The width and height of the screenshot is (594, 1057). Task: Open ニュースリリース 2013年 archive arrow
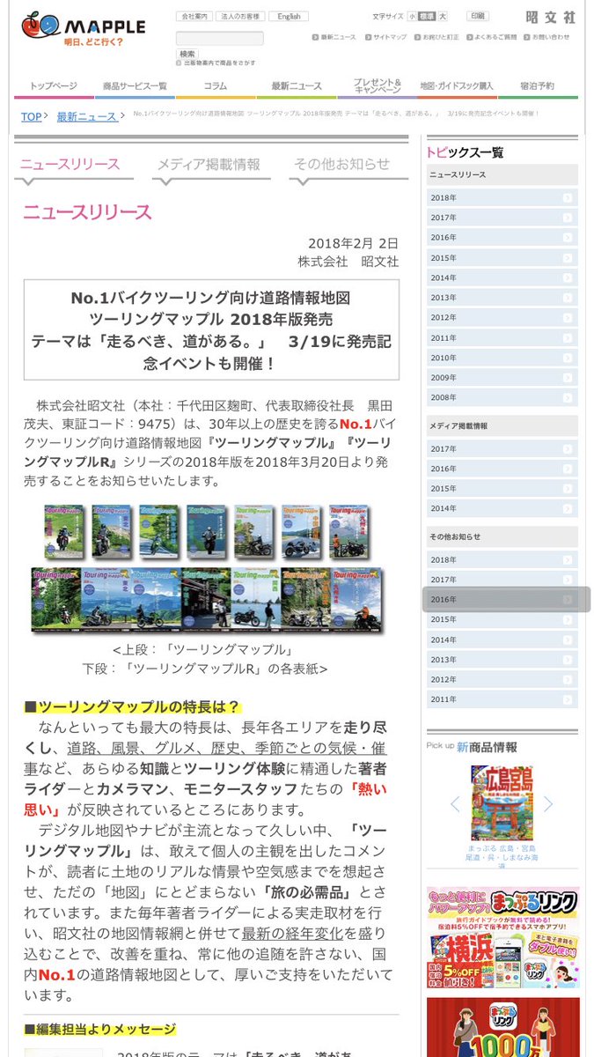point(567,298)
